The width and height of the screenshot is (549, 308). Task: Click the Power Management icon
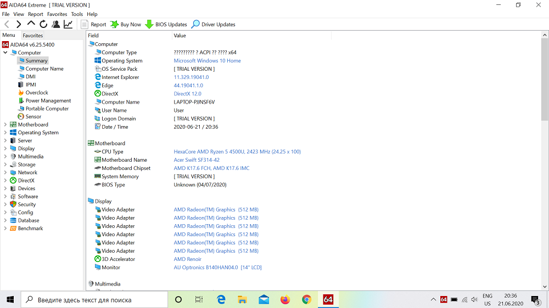pos(21,101)
